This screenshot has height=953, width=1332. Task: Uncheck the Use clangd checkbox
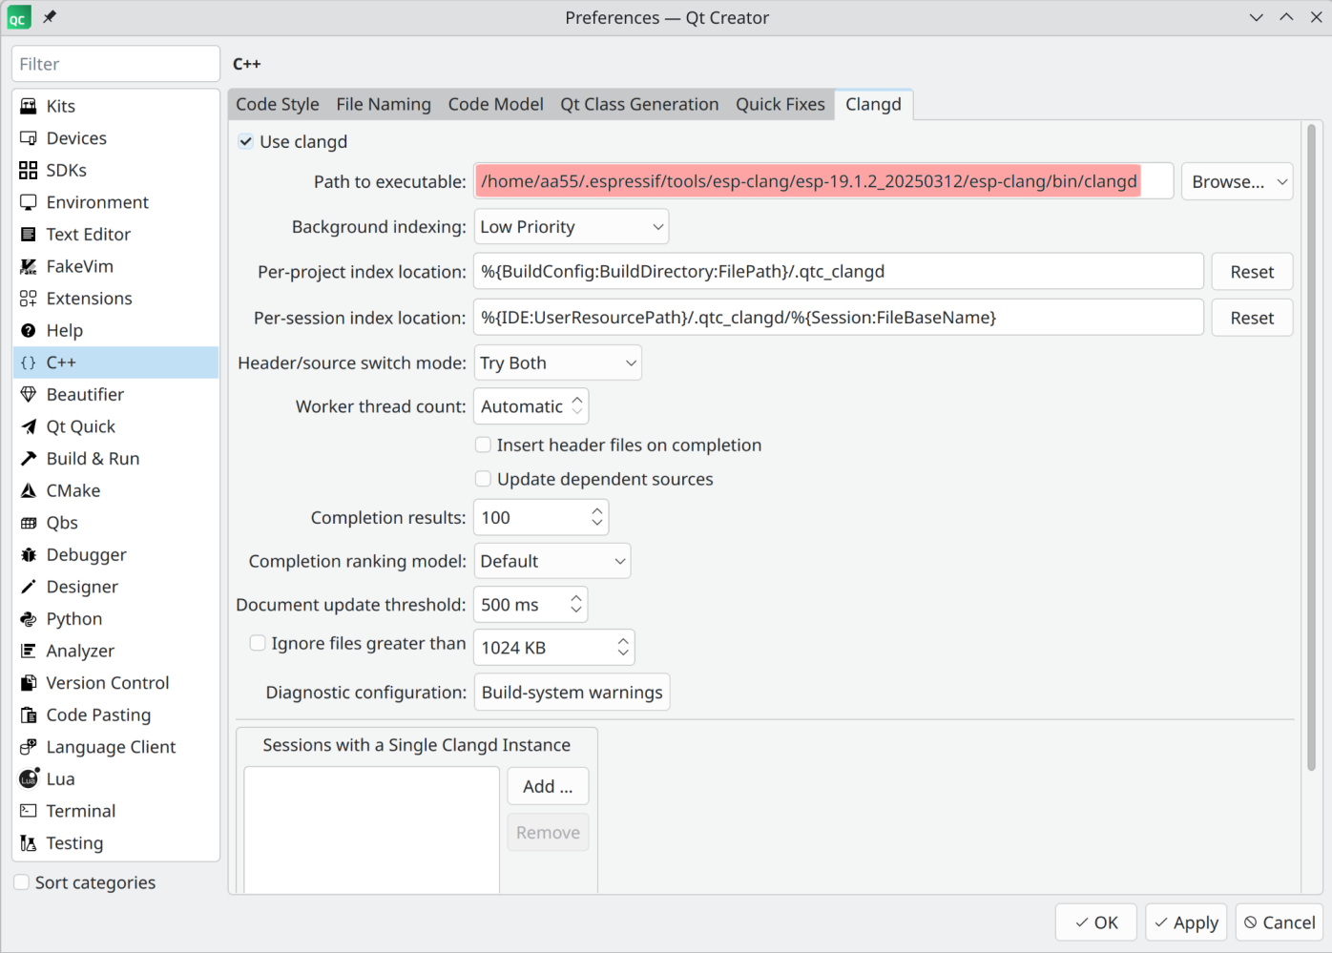[245, 141]
